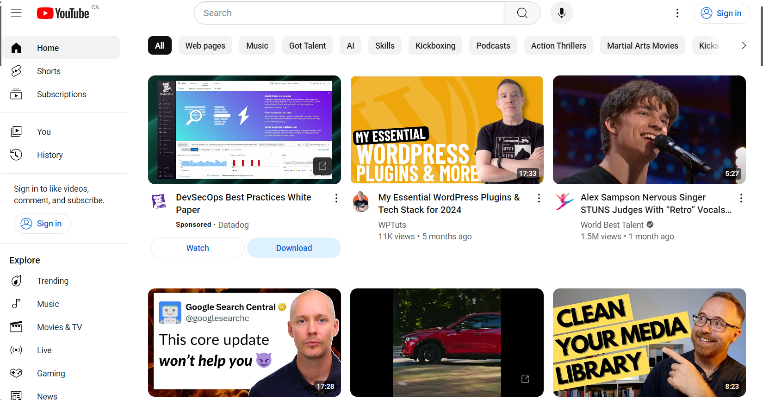
Task: Click the search magnifier button
Action: (522, 13)
